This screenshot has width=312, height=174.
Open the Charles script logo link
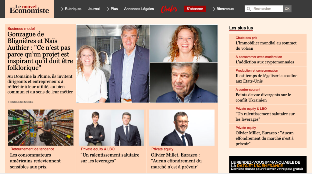(169, 9)
